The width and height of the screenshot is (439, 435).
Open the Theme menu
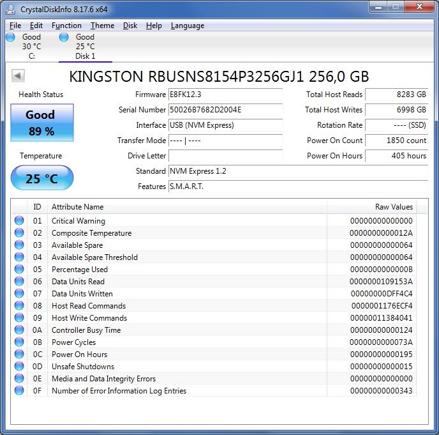pyautogui.click(x=102, y=26)
